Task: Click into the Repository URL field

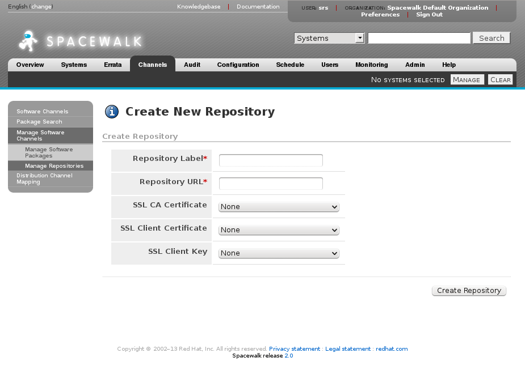Action: coord(271,184)
